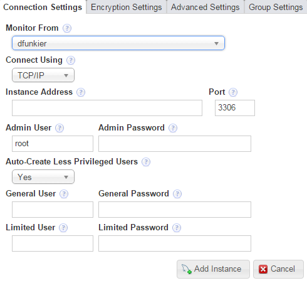Expand the Monitor From dfunkier dropdown
The width and height of the screenshot is (307, 283).
[x=118, y=43]
